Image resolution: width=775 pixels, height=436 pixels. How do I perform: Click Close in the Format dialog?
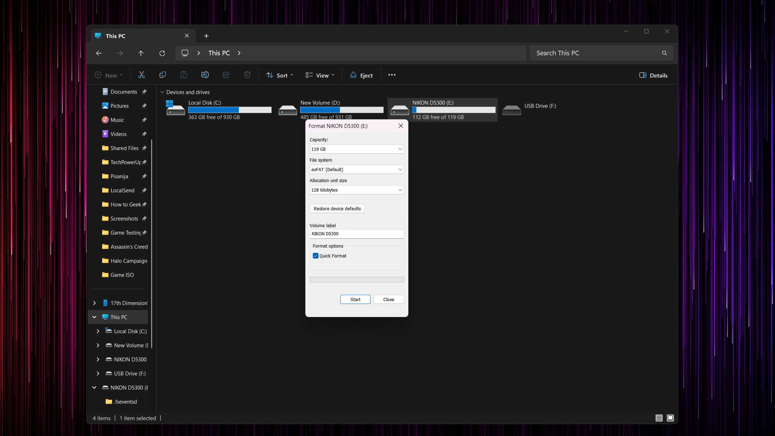(x=389, y=299)
